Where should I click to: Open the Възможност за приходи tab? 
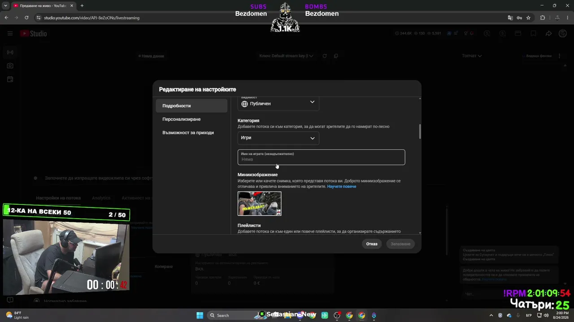(191, 133)
